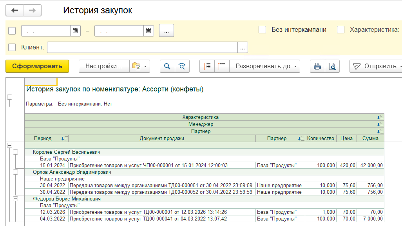This screenshot has height=226, width=402.
Task: Open report variants folder icon
Action: pos(136,66)
